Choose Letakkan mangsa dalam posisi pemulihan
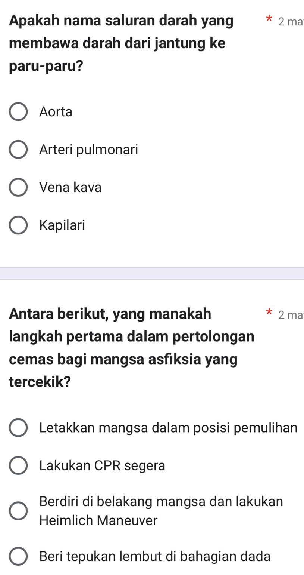The height and width of the screenshot is (575, 304). pos(168,427)
